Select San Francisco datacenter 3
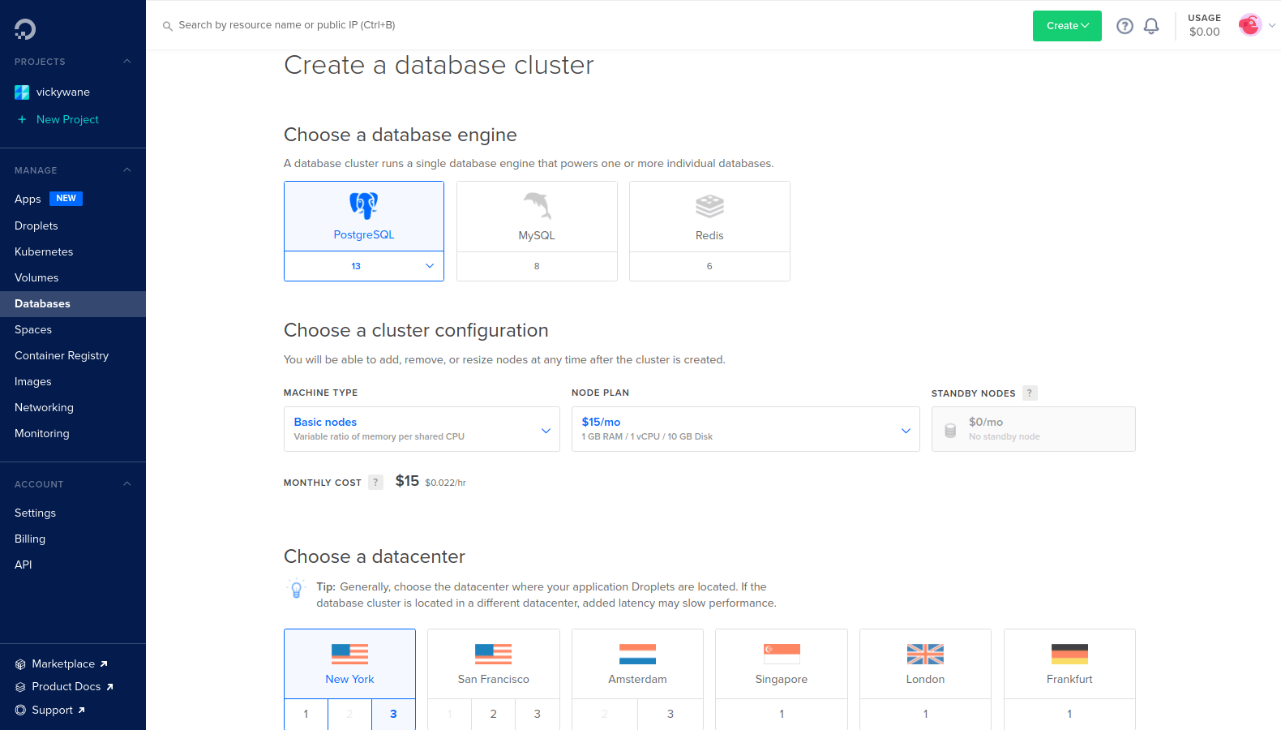 pyautogui.click(x=537, y=715)
